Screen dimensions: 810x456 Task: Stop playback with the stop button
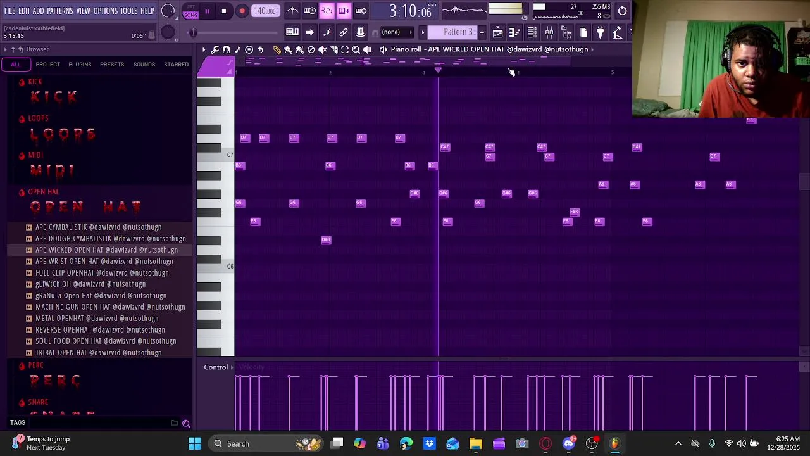pyautogui.click(x=224, y=11)
